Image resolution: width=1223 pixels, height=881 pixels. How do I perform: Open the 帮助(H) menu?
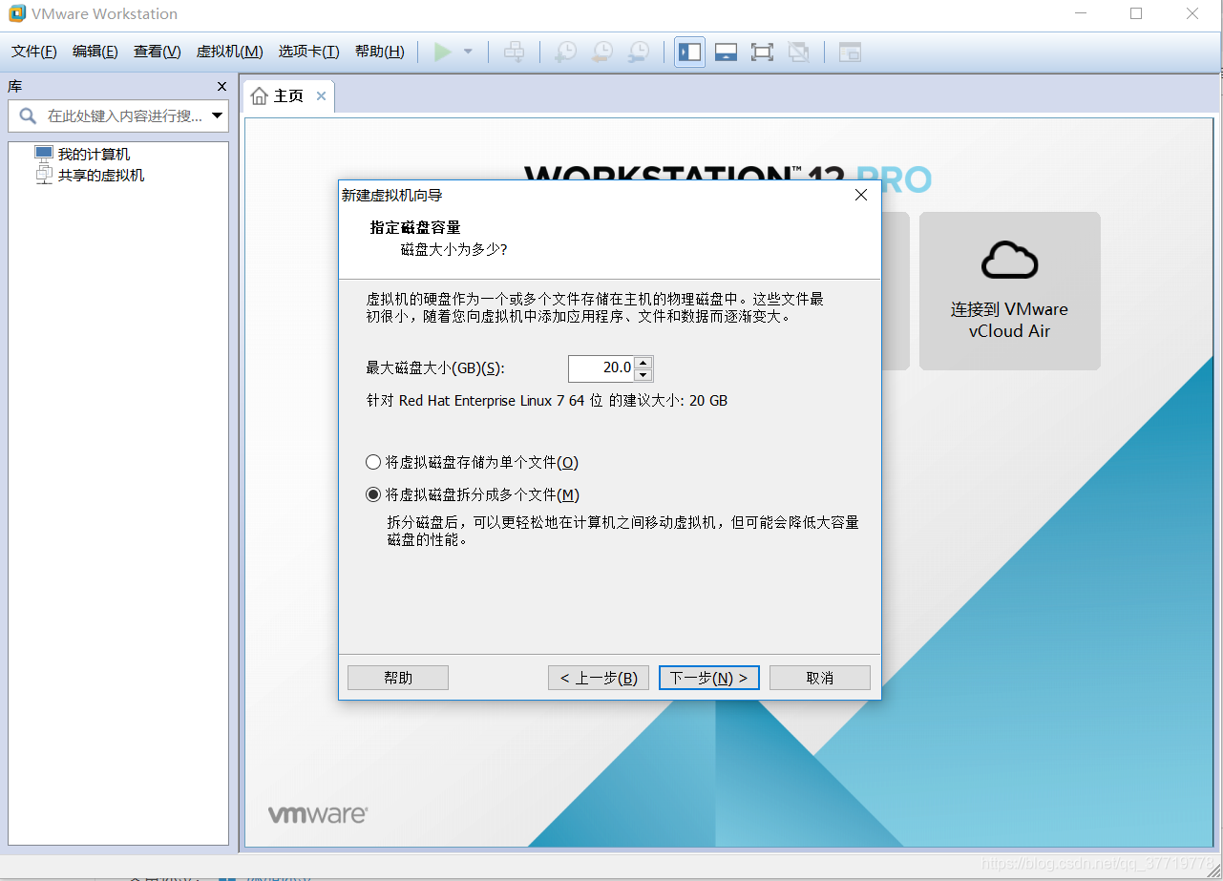point(379,52)
